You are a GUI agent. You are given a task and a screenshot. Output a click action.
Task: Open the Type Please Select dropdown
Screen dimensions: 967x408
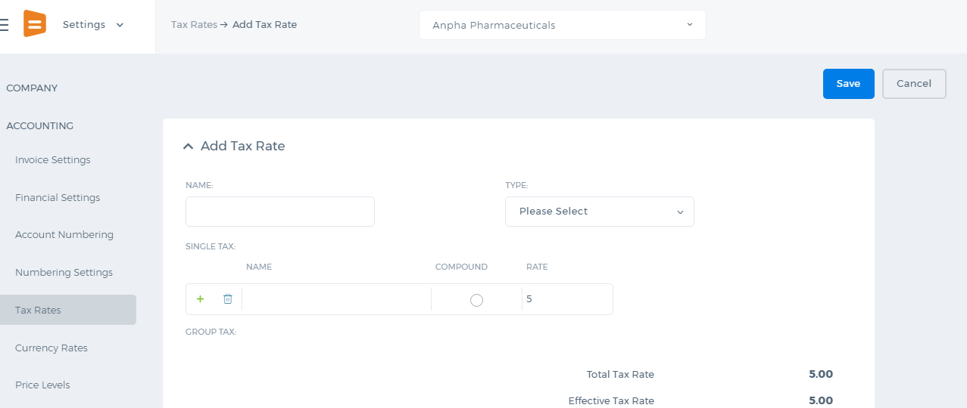click(x=600, y=212)
